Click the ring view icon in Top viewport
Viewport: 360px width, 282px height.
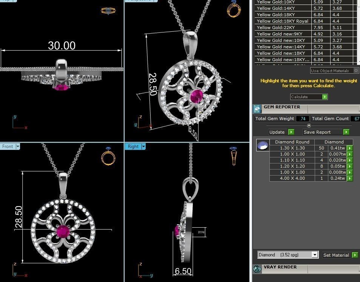pyautogui.click(x=108, y=11)
